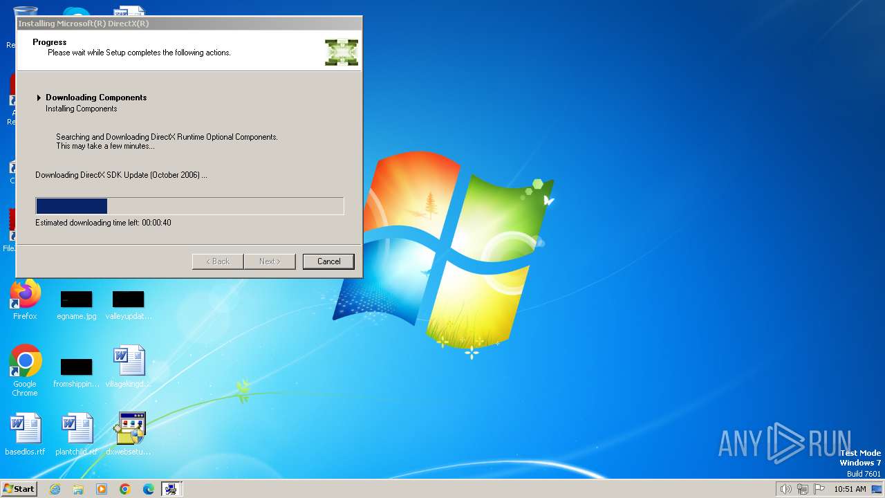This screenshot has height=498, width=885.
Task: Open network status tray icon
Action: coord(803,489)
